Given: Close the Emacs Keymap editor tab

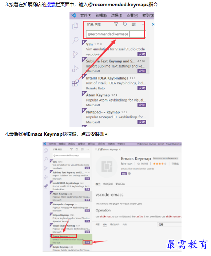Looking at the screenshot, I should coord(120,149).
